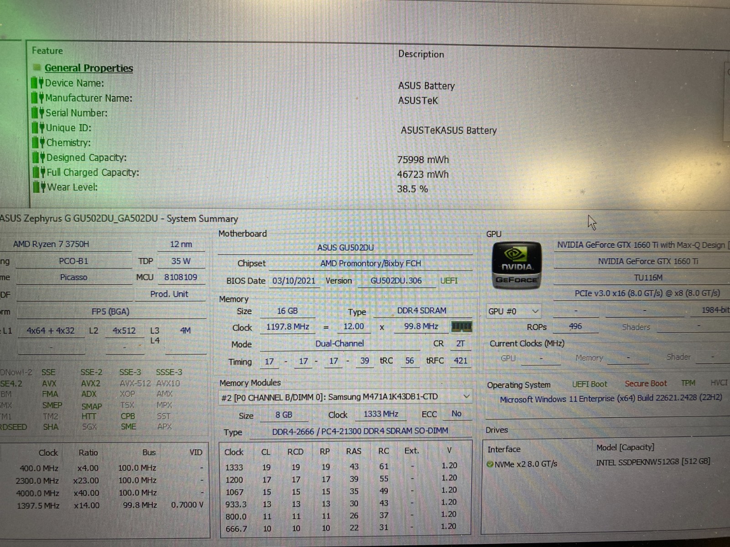This screenshot has height=547, width=730.
Task: Click the ASUS GU502DU motherboard field
Action: [x=345, y=248]
